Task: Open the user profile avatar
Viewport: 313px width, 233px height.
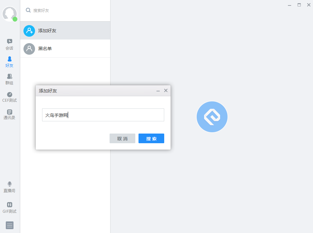Action: coord(9,14)
